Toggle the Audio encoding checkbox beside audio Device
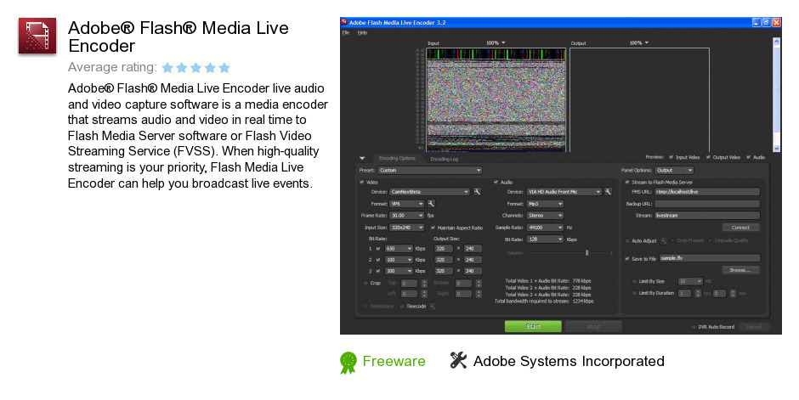This screenshot has height=400, width=799. [496, 183]
